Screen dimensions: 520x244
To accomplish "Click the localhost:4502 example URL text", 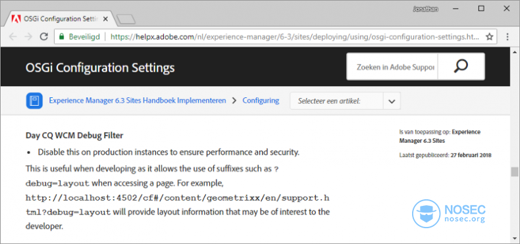I will [178, 205].
